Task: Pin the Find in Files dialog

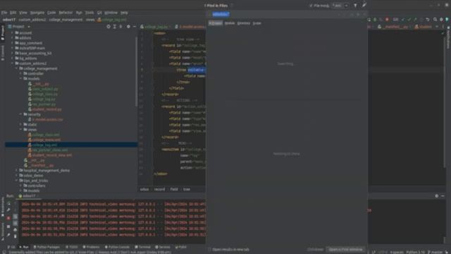Action: pyautogui.click(x=364, y=5)
